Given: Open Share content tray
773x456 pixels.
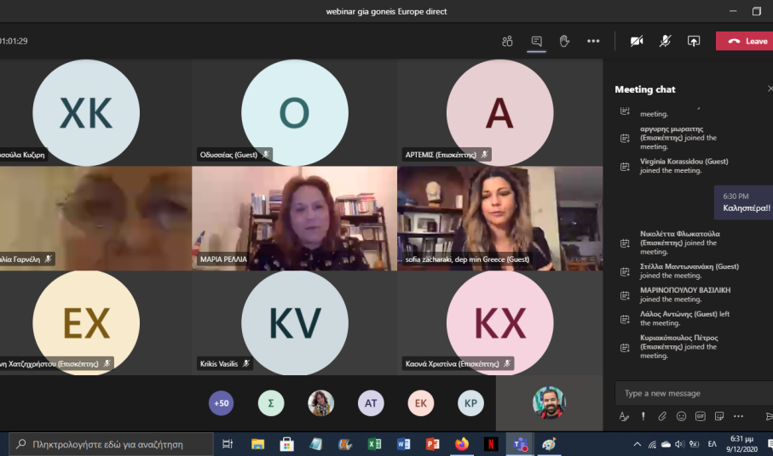Looking at the screenshot, I should pyautogui.click(x=694, y=41).
